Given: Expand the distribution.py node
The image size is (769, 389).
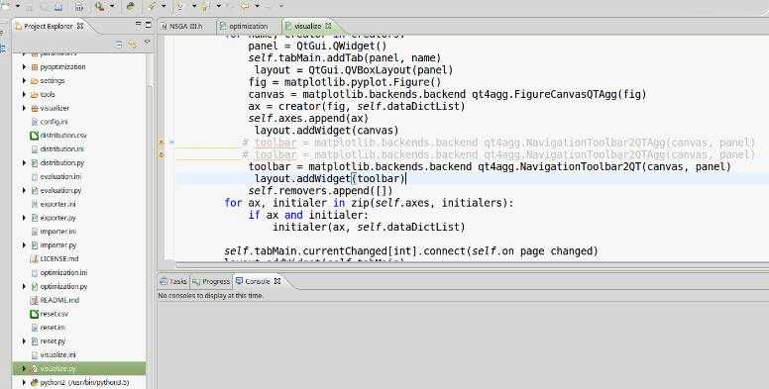Looking at the screenshot, I should 24,162.
